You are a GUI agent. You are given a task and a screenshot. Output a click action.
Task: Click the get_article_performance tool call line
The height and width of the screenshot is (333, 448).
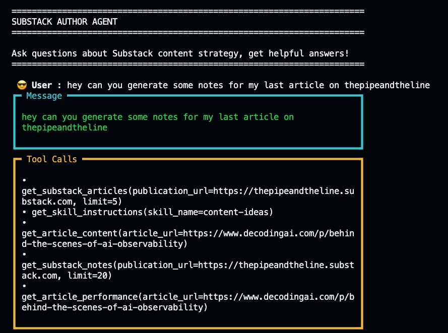[x=188, y=302]
